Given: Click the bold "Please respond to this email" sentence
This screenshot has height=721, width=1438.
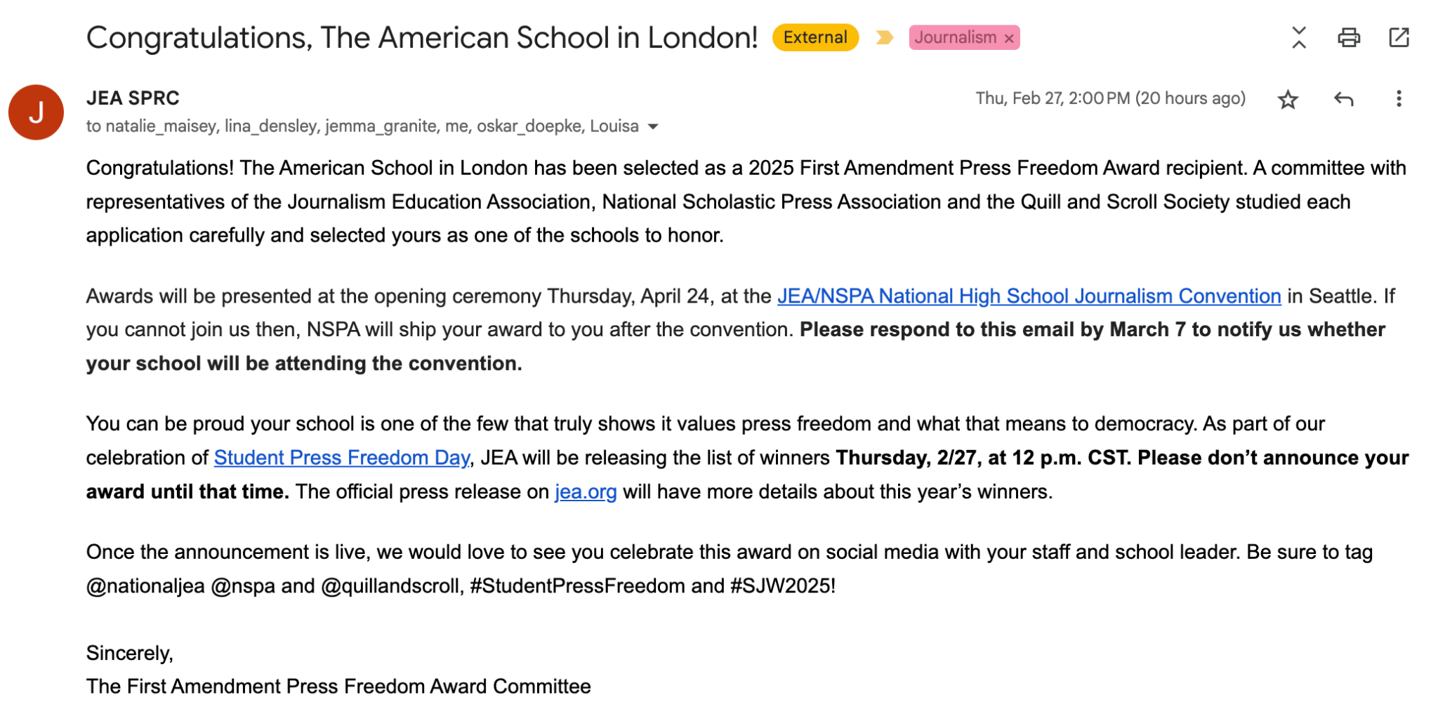Looking at the screenshot, I should point(1092,330).
